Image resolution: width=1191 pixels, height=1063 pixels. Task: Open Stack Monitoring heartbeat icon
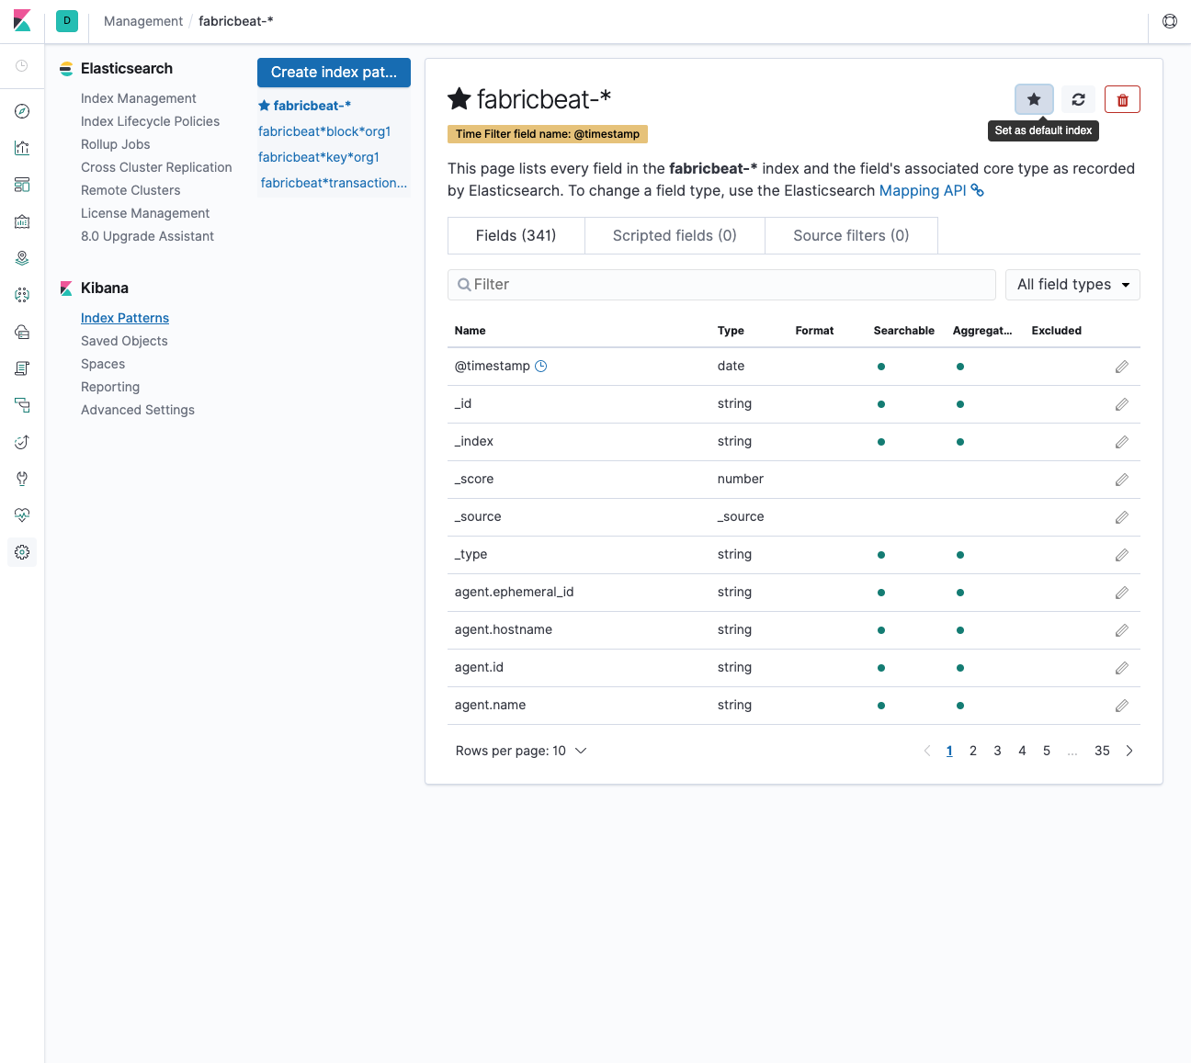22,515
